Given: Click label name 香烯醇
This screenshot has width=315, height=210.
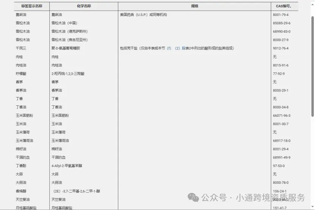Looking at the screenshot, I should (x=21, y=191).
